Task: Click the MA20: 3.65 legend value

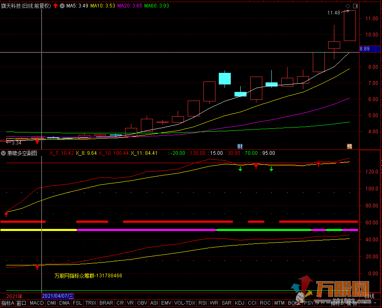Action: [130, 6]
